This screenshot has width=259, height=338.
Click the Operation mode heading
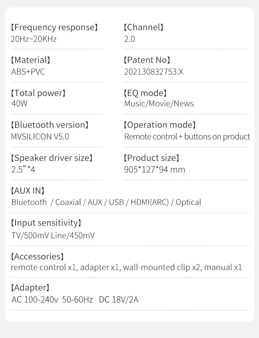click(160, 125)
